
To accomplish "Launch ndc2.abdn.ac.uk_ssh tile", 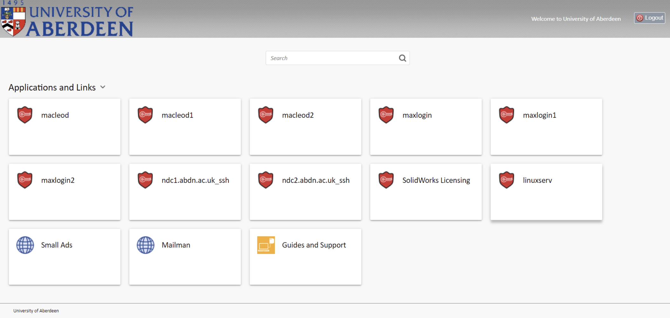I will point(305,192).
